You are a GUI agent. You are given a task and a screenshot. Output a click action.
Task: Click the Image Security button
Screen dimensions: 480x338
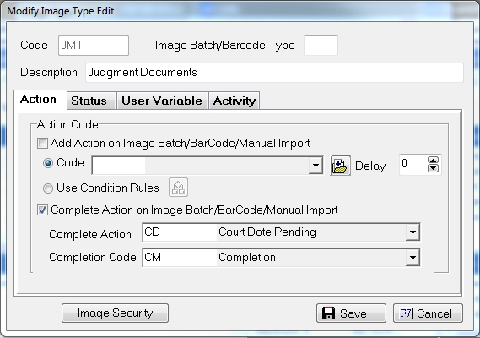click(x=115, y=313)
